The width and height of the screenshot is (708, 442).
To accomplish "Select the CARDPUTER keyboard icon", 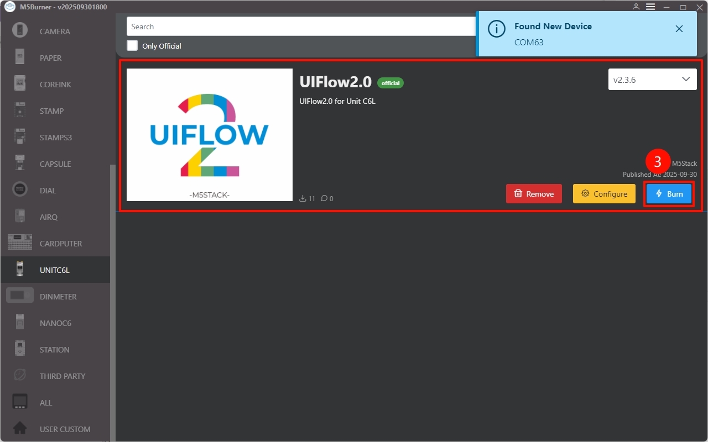I will pyautogui.click(x=20, y=243).
